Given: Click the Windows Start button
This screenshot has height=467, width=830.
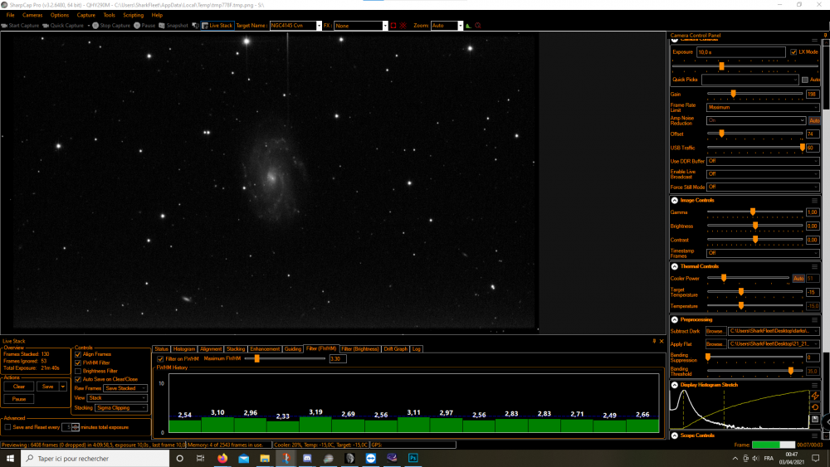Looking at the screenshot, I should [10, 458].
